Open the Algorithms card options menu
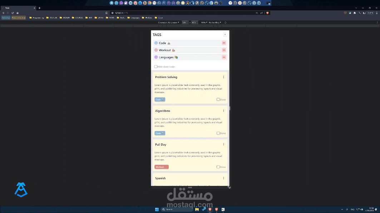Viewport: 380px width, 213px height. (223, 111)
